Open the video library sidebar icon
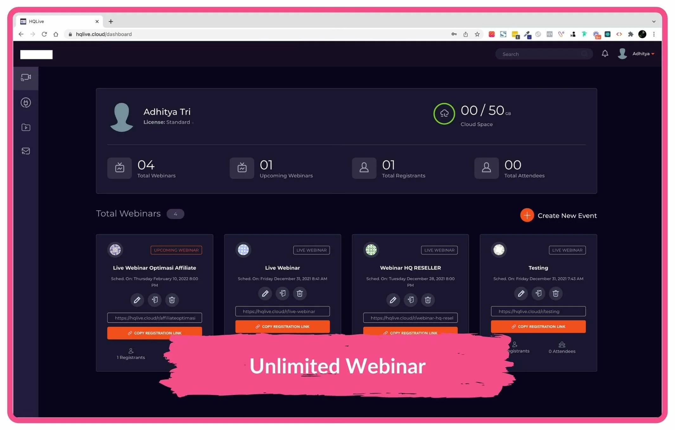Screen dimensions: 675x430 [x=26, y=127]
